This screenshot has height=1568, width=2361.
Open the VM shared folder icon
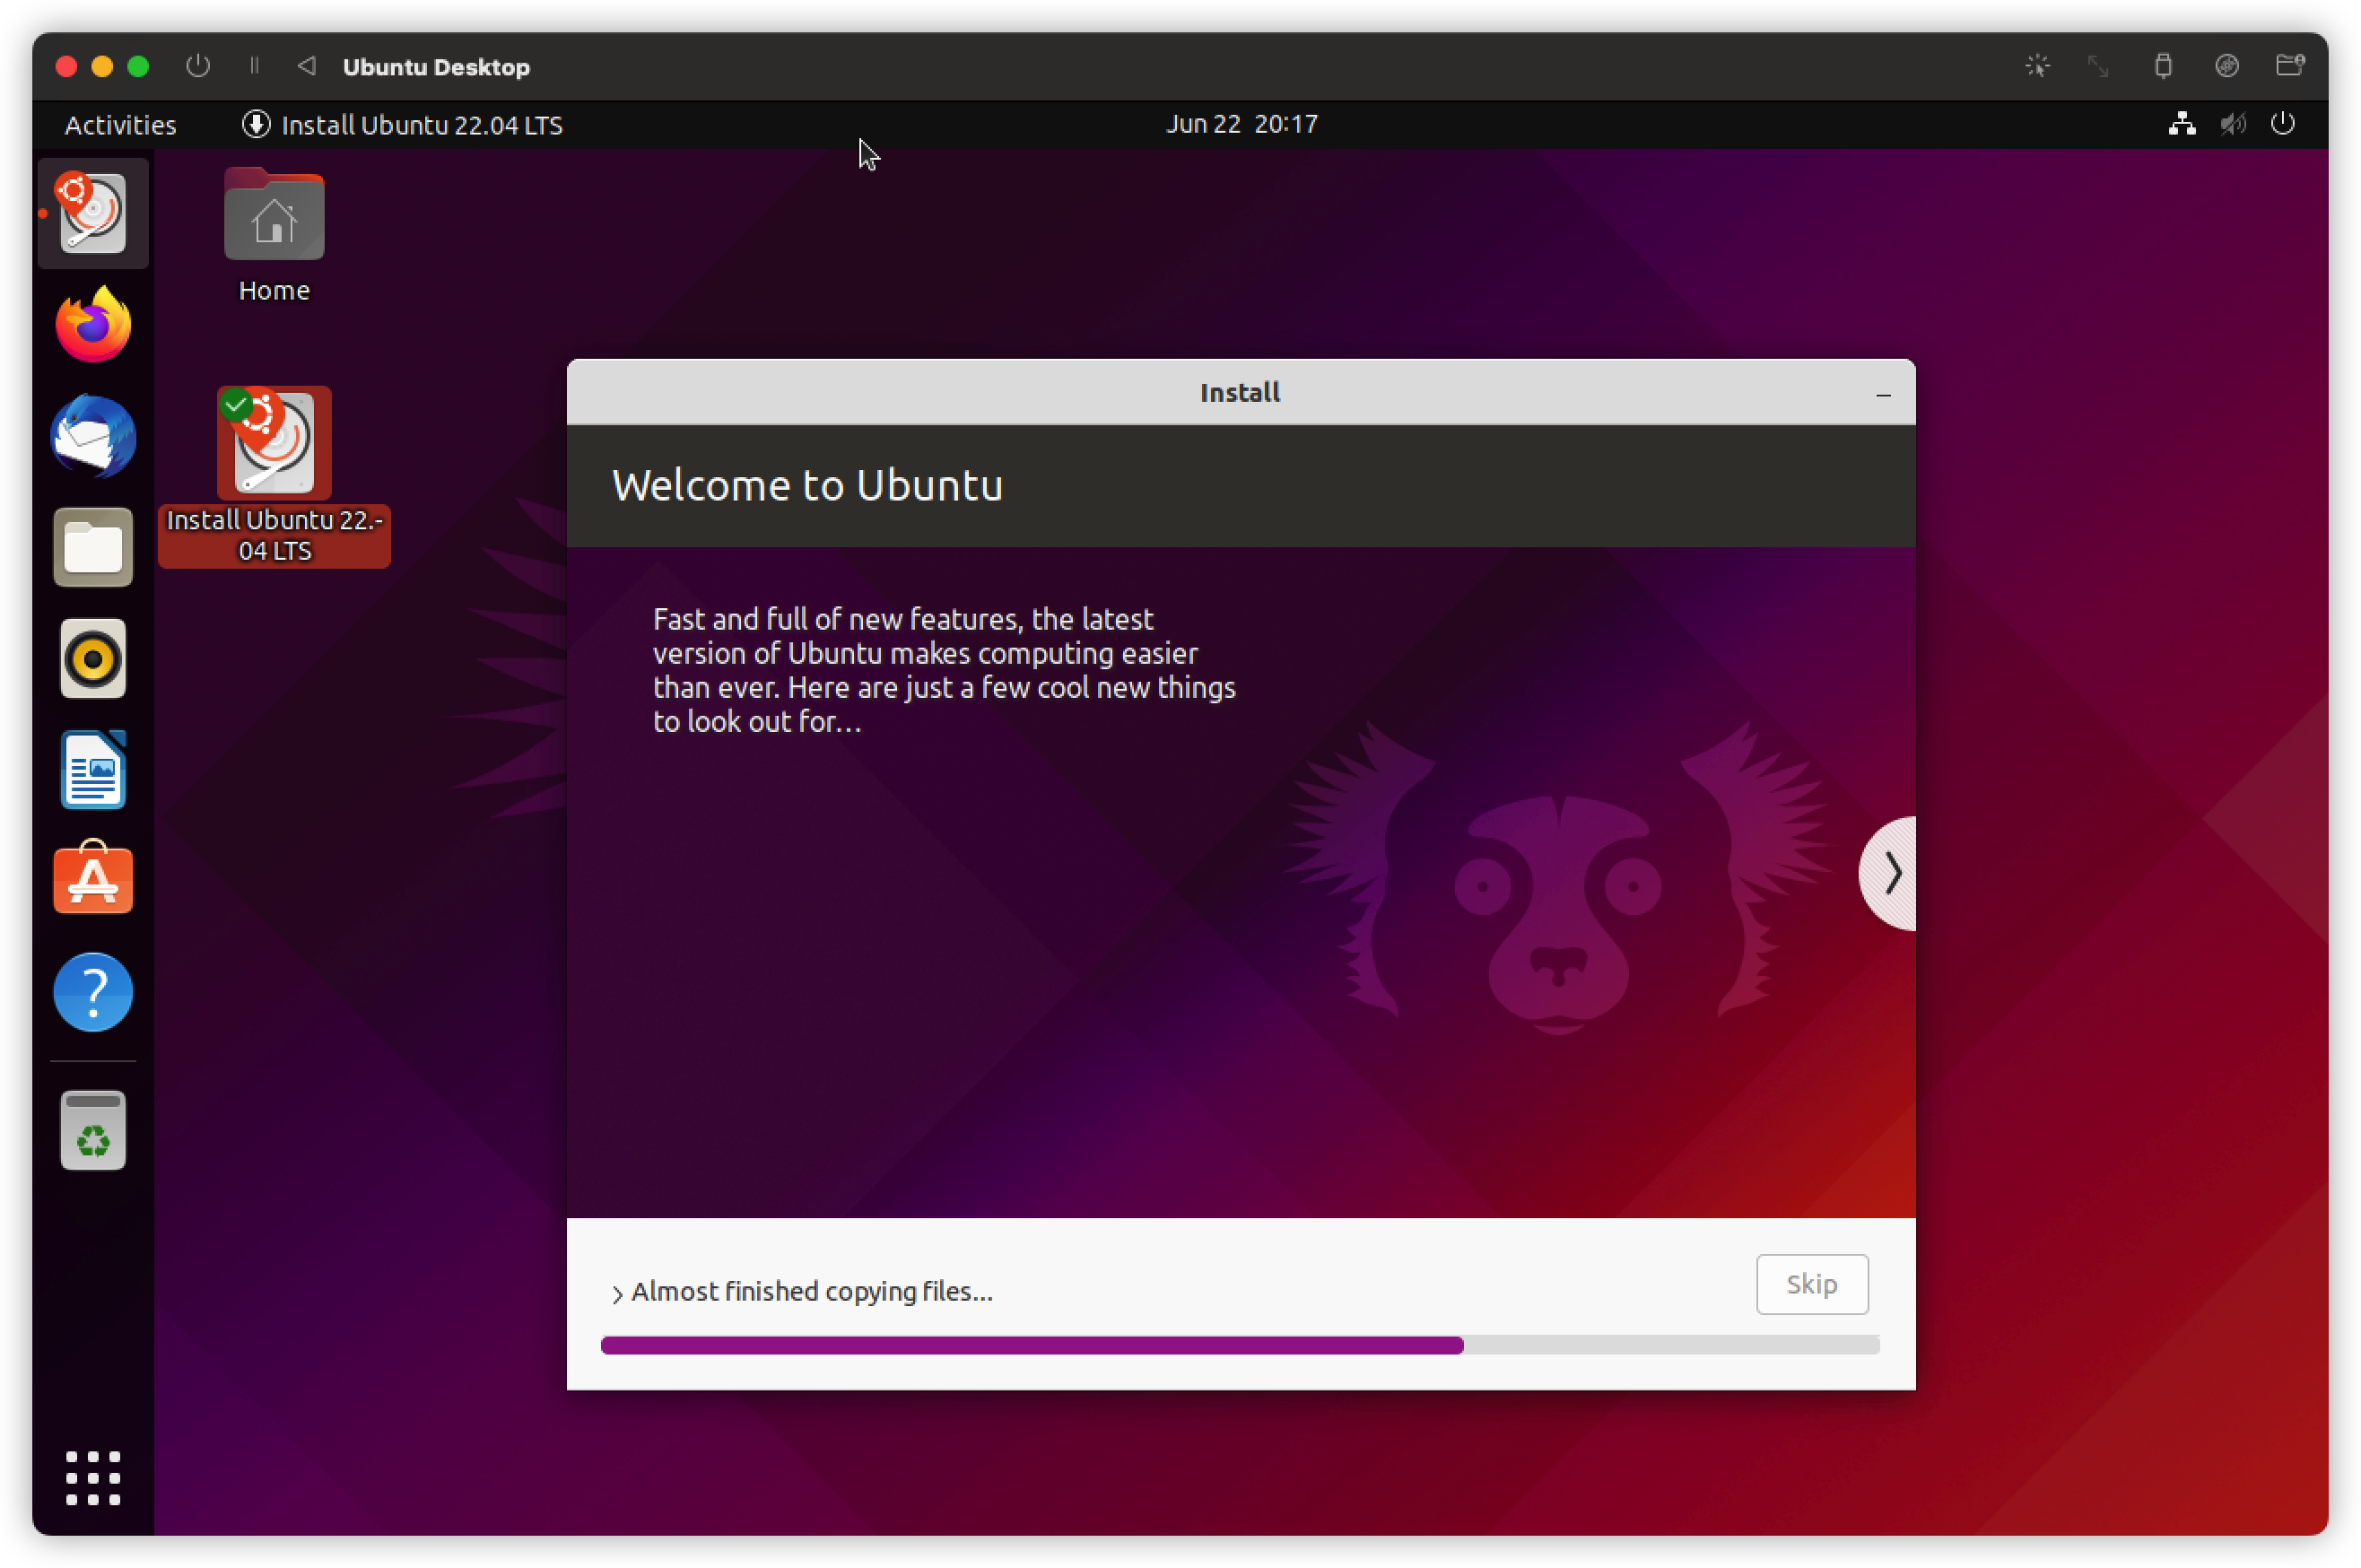pos(2290,66)
